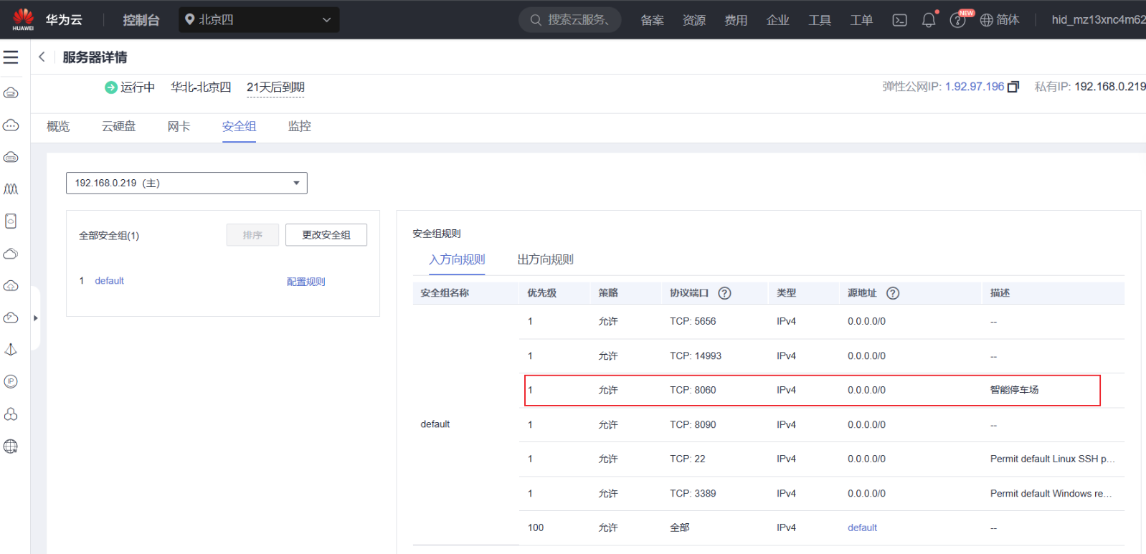Open the hid_mz13xnc4m62 account menu
This screenshot has width=1146, height=554.
(1098, 20)
